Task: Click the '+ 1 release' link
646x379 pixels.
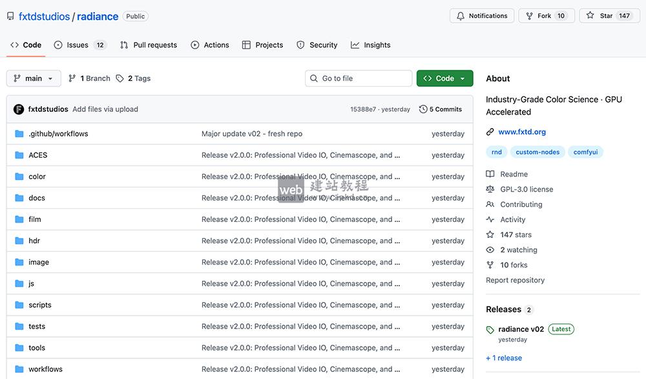Action: point(504,358)
